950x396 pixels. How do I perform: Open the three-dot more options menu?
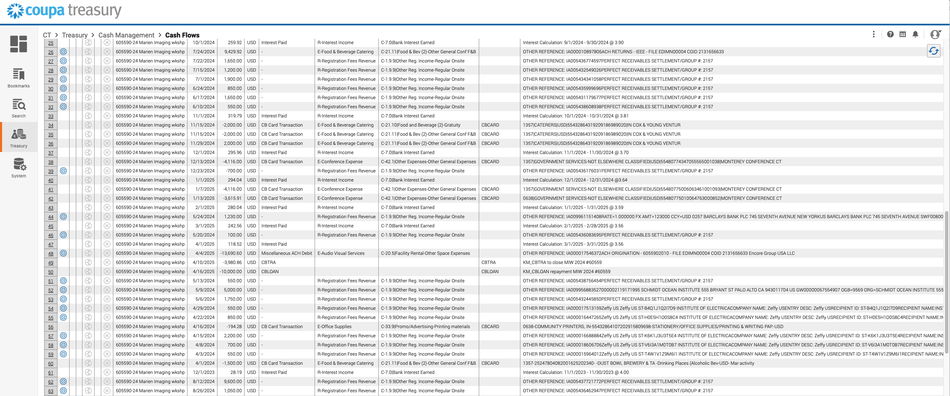[874, 34]
